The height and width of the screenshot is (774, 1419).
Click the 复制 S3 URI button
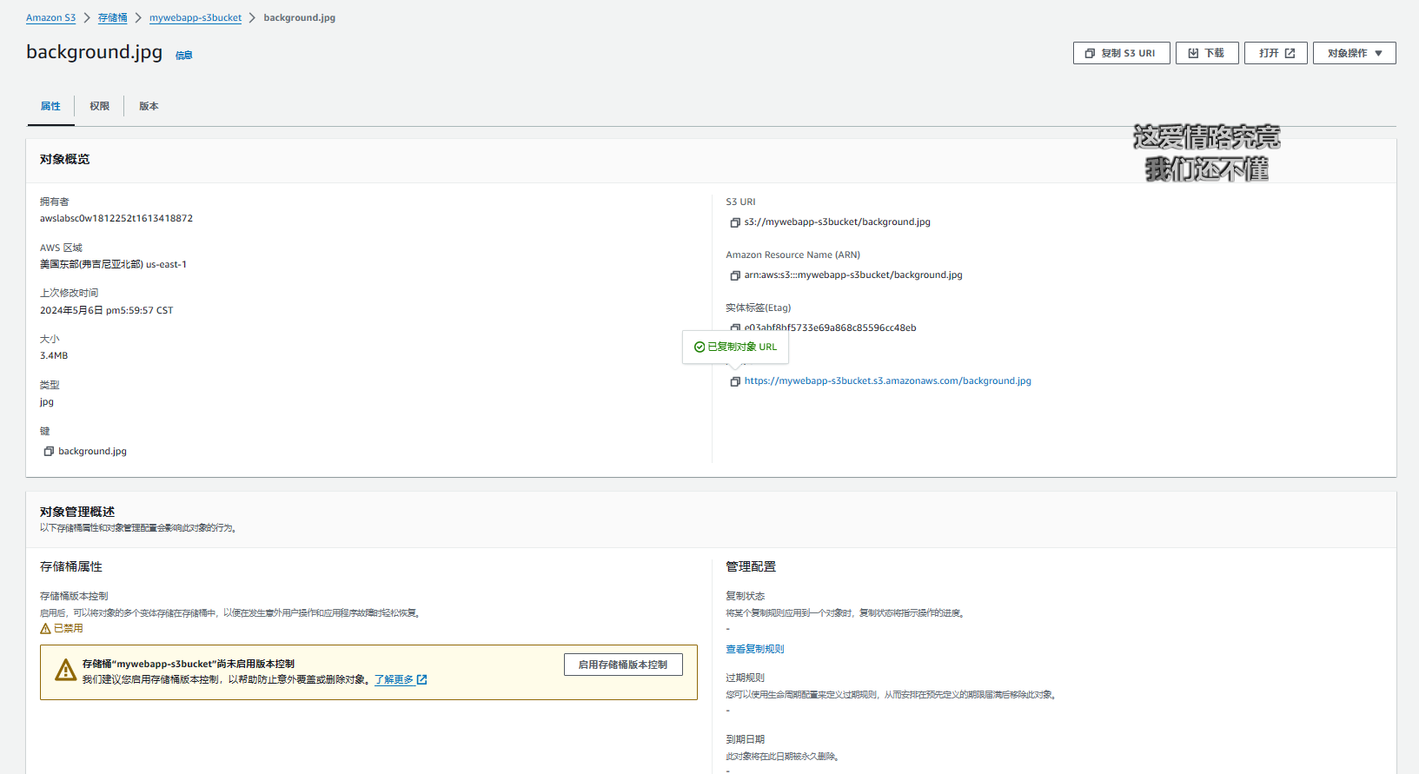1121,53
